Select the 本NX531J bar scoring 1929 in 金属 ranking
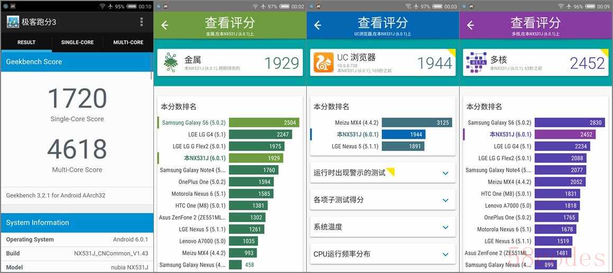 pos(256,158)
